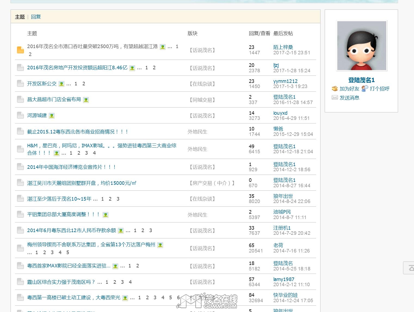Go to page 4 of 霞山区综合实力 thread
Screen dimensions: 414x312
point(130,282)
